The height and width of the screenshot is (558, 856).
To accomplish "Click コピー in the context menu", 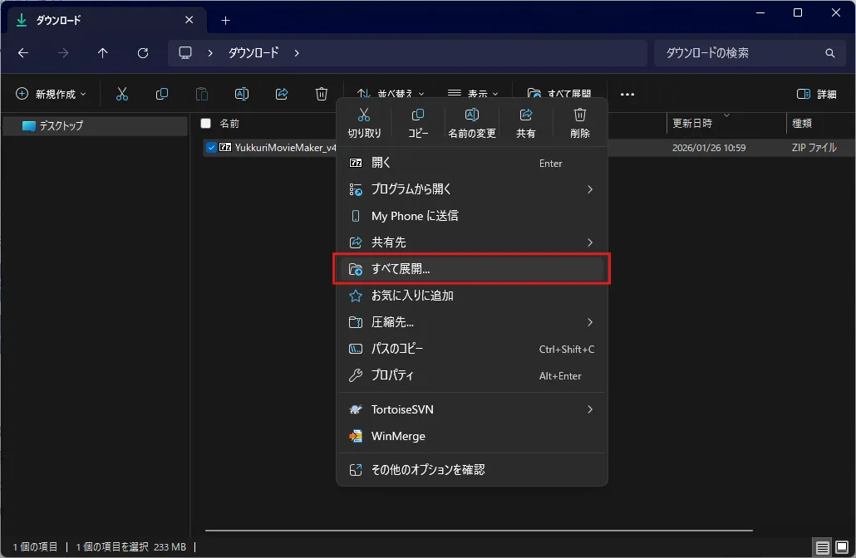I will (x=418, y=123).
